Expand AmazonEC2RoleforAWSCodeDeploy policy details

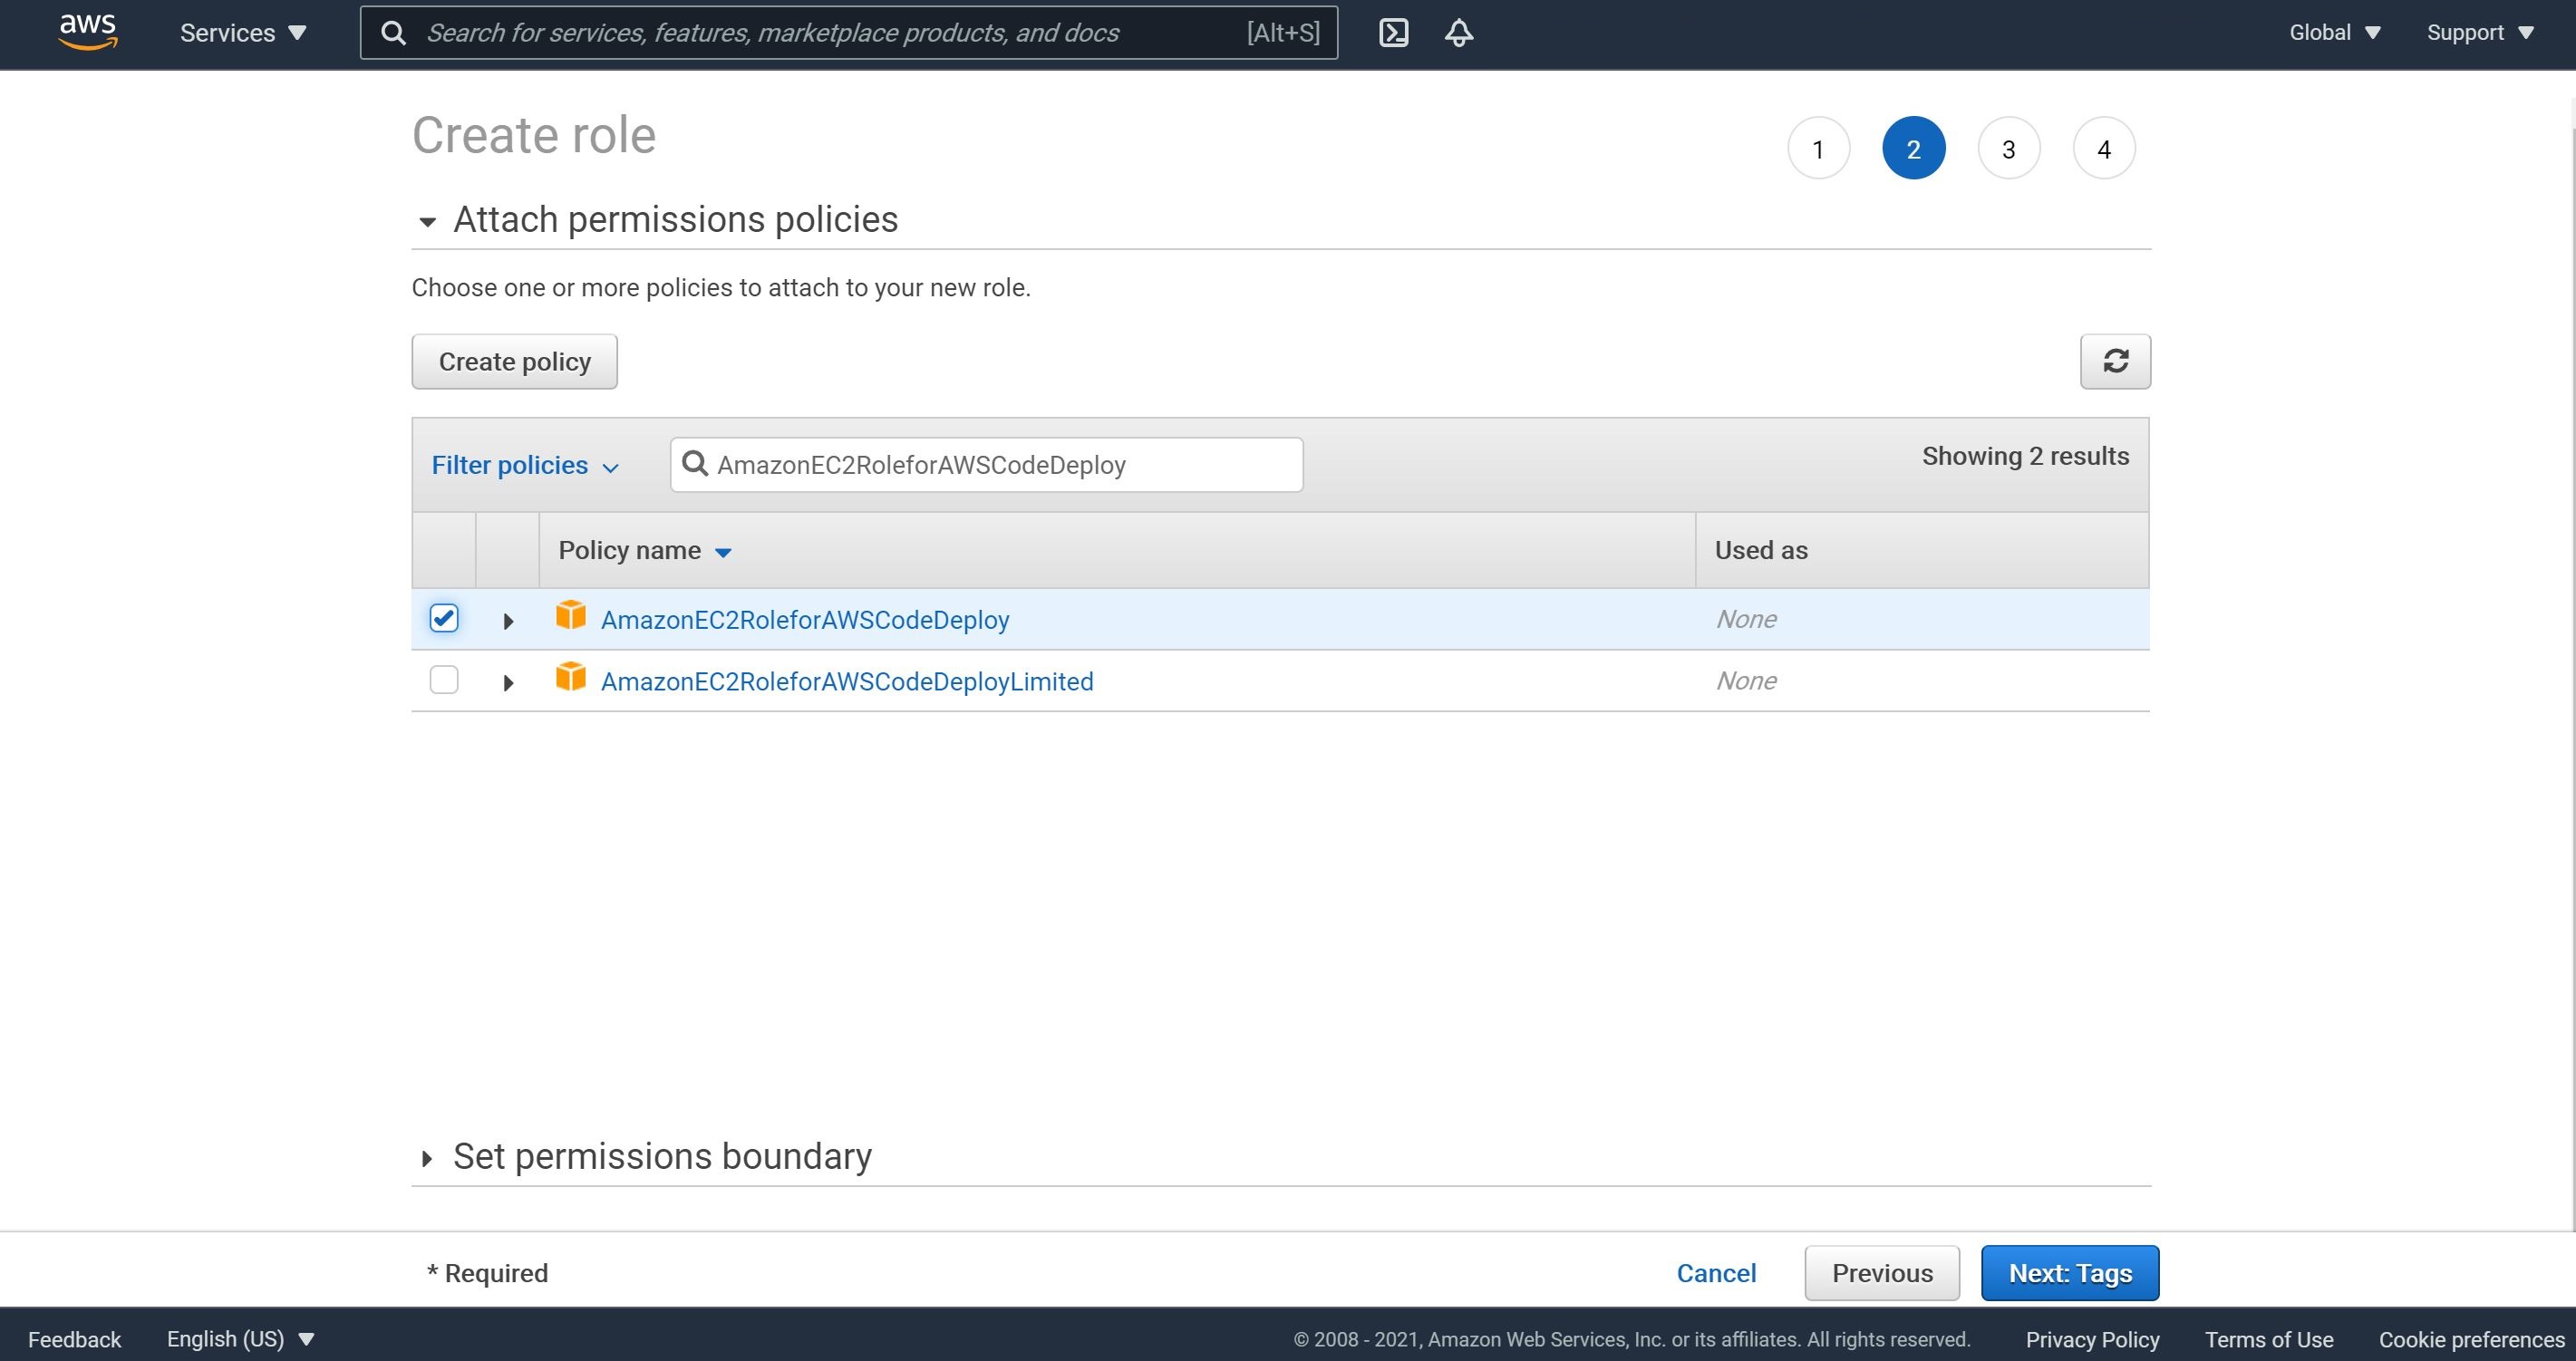(x=508, y=621)
